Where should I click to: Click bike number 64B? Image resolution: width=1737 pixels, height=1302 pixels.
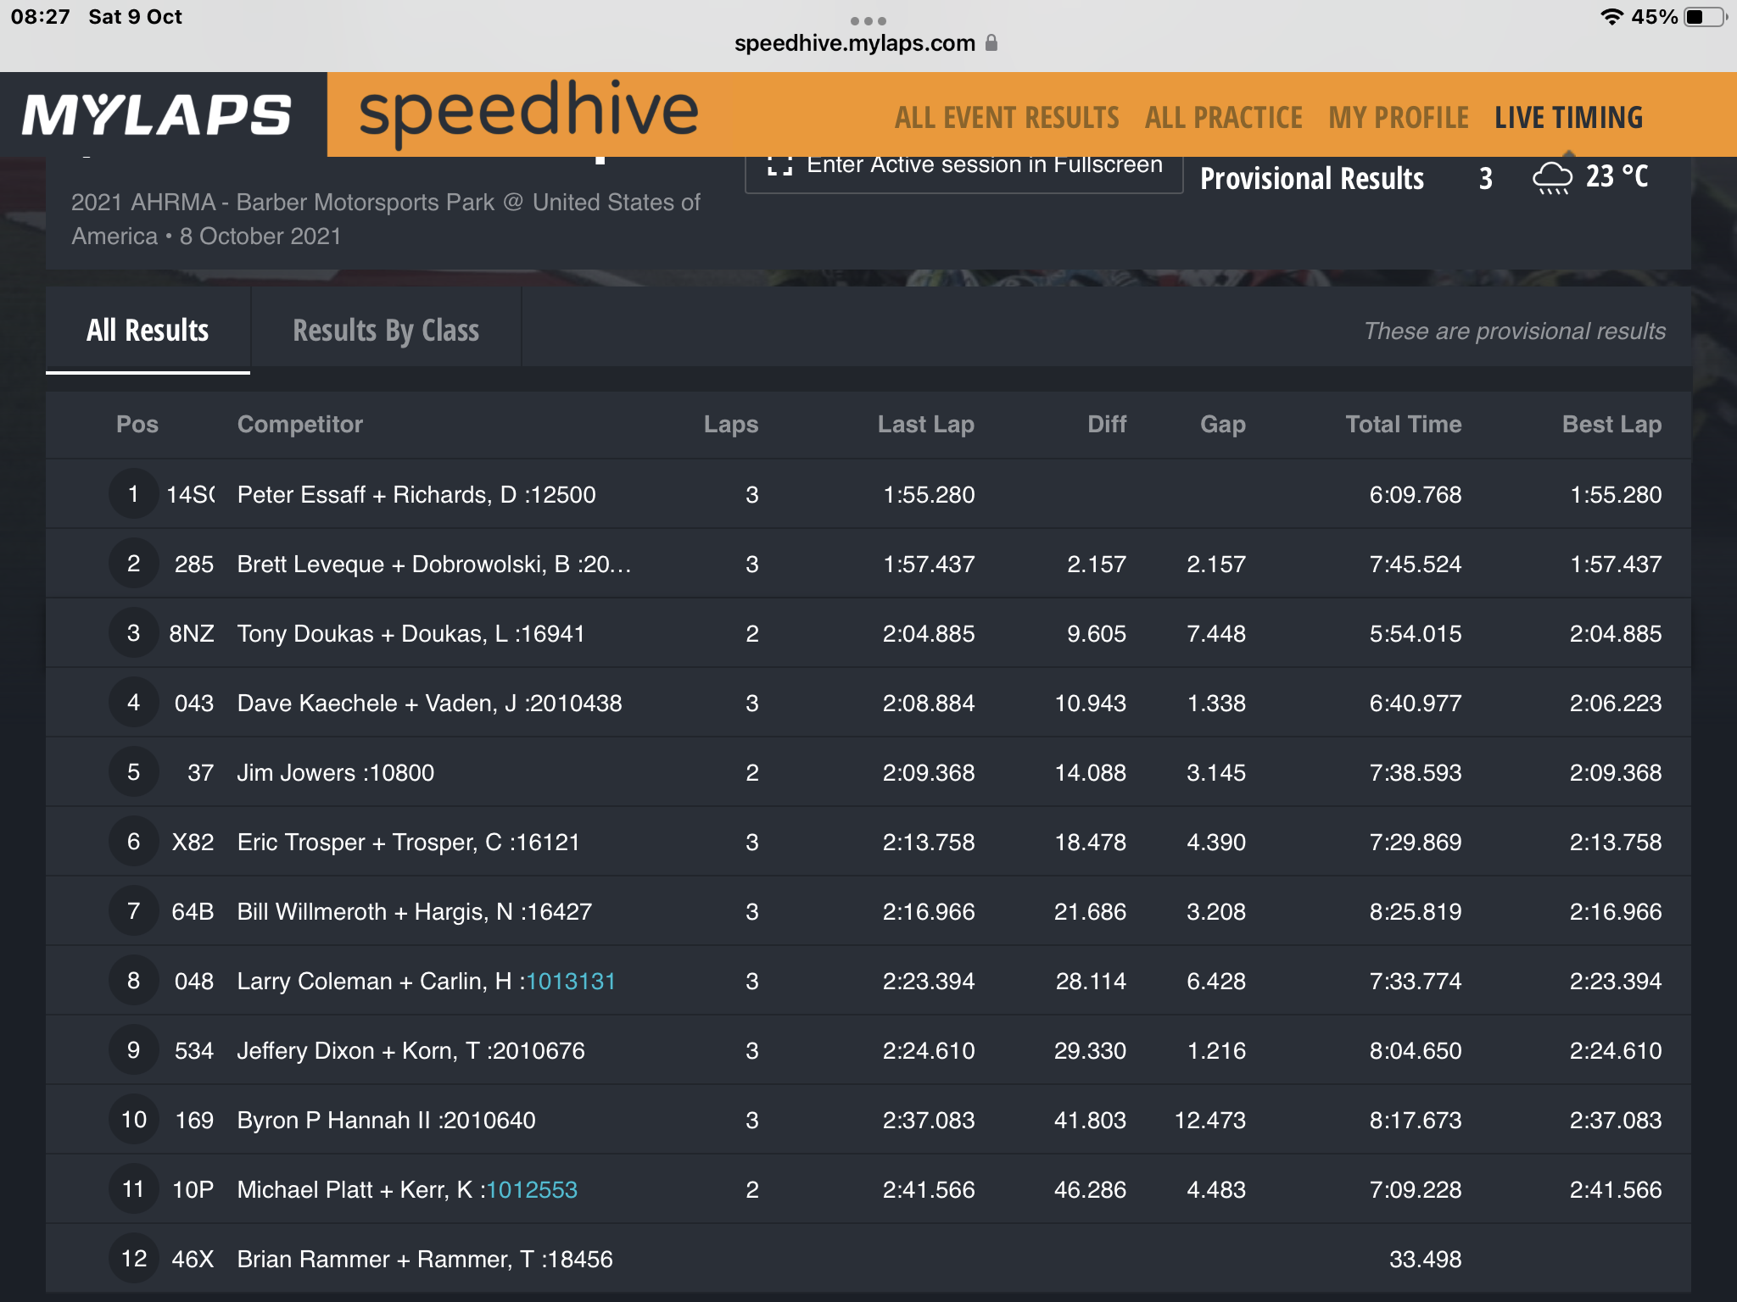[x=193, y=912]
